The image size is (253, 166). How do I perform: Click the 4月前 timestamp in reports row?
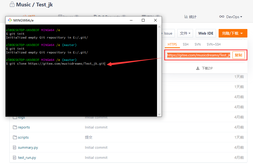[x=239, y=127]
